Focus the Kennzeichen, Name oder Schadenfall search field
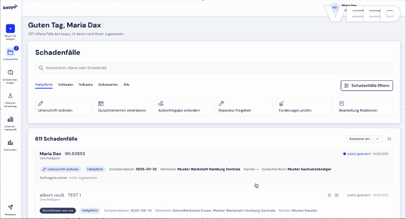This screenshot has height=219, width=406. pos(214,68)
